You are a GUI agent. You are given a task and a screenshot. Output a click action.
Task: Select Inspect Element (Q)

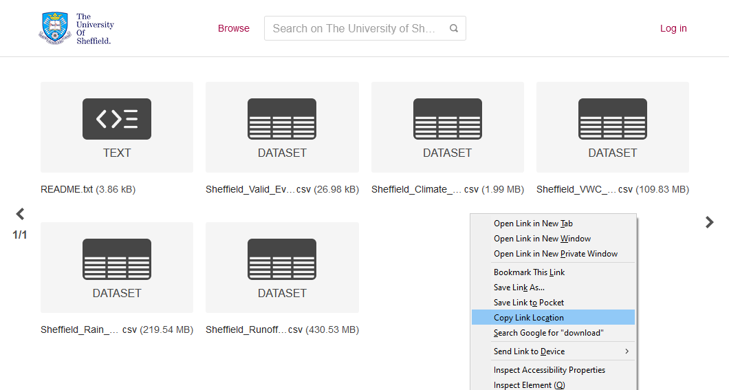pyautogui.click(x=553, y=385)
